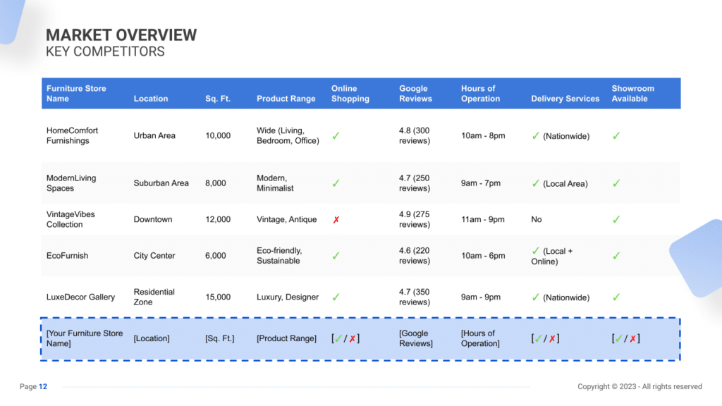Image resolution: width=722 pixels, height=406 pixels.
Task: Click the 'Product Range' column header
Action: 286,99
